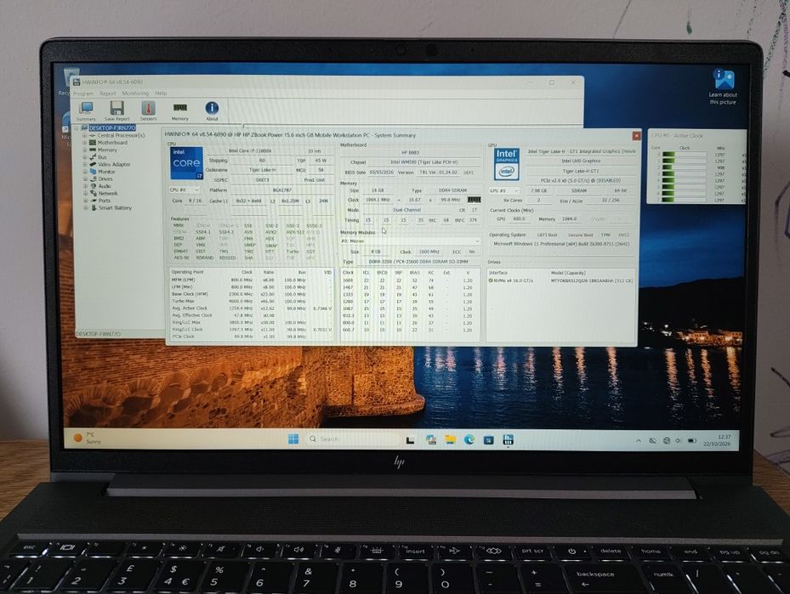Click the Microsoft Windows 11 Professional OS line

point(562,244)
